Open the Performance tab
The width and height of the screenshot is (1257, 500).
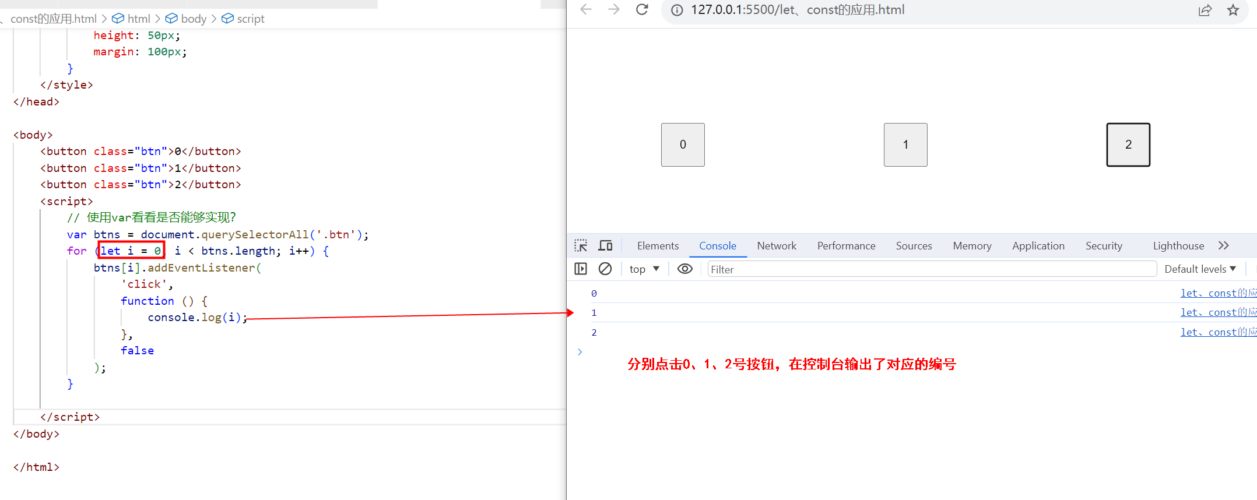846,246
